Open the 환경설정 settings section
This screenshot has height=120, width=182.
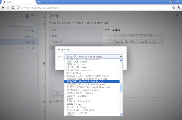(x=29, y=37)
